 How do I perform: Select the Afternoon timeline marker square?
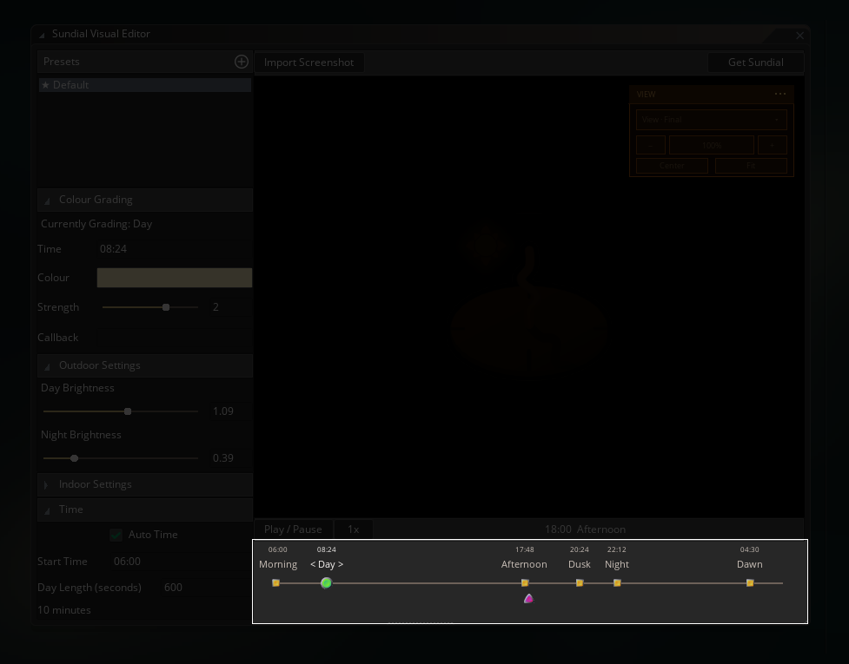pyautogui.click(x=525, y=583)
